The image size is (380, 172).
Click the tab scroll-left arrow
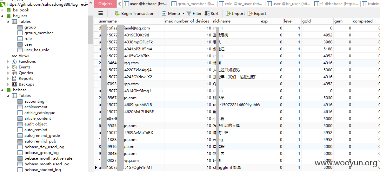tap(119, 3)
